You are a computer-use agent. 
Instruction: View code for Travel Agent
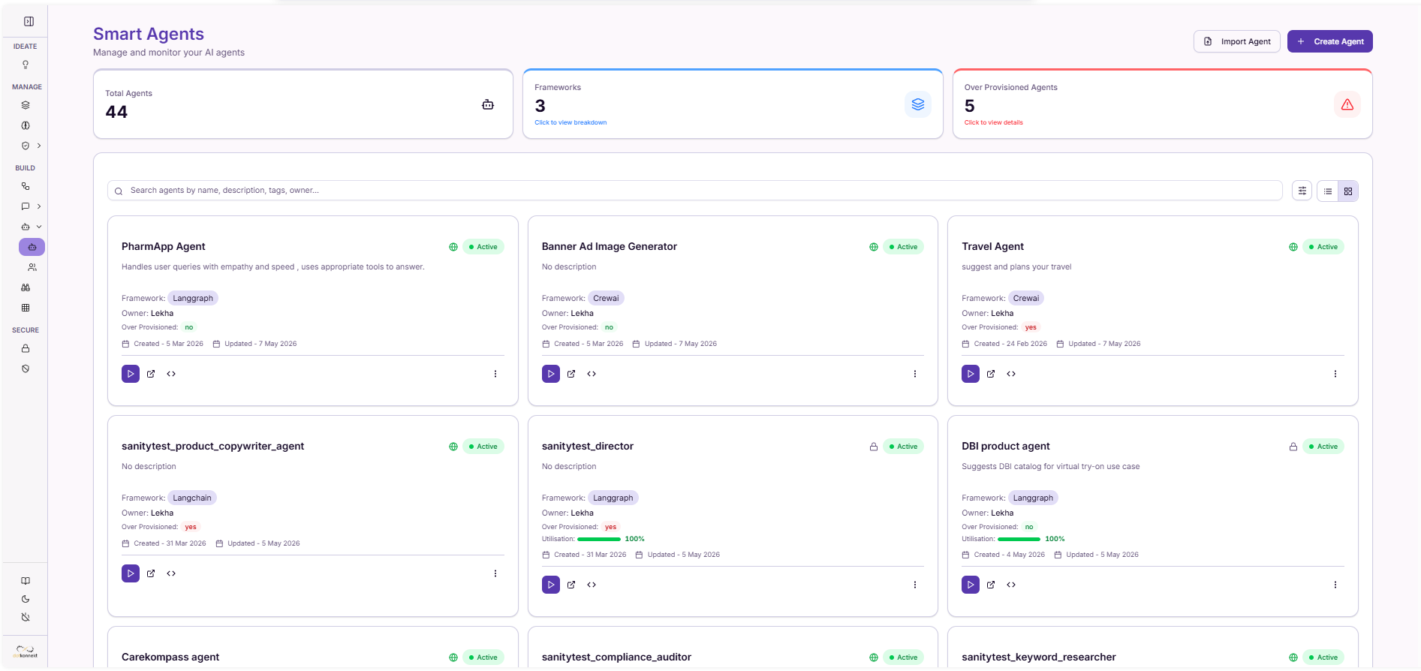click(x=1011, y=374)
